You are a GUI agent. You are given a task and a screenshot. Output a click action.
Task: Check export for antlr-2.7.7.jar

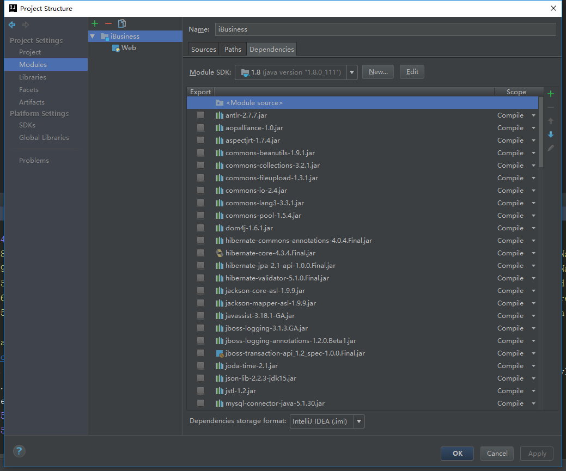200,115
